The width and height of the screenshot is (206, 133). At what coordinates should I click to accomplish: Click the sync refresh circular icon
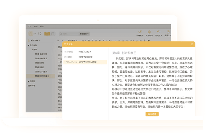pos(40,34)
